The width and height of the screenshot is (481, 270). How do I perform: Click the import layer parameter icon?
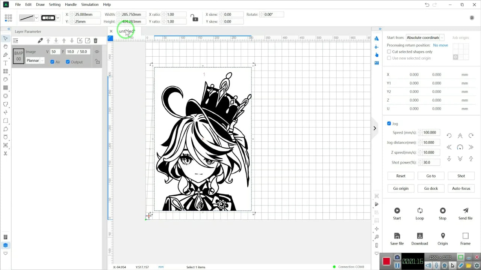tap(80, 40)
